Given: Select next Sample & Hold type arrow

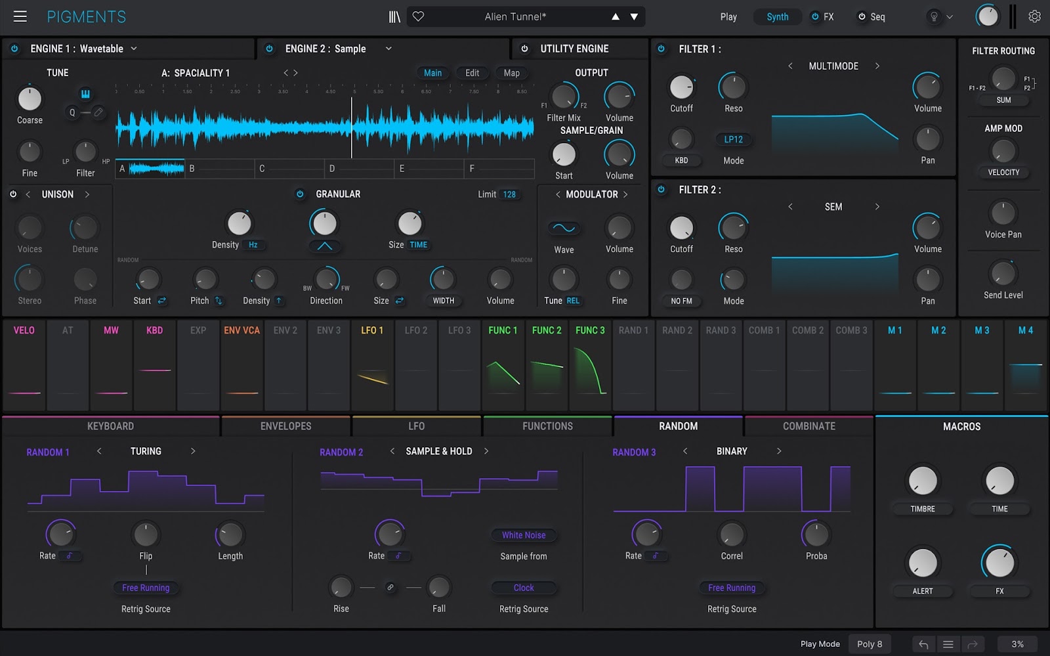Looking at the screenshot, I should (x=486, y=451).
